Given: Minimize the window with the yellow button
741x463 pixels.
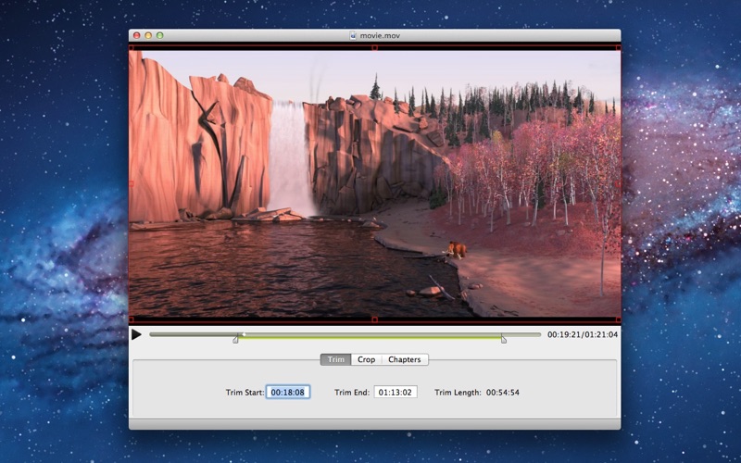Looking at the screenshot, I should [x=148, y=35].
